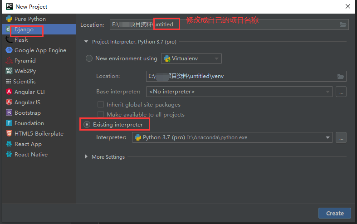Click the Google App Engine icon
This screenshot has width=357, height=224.
[9, 50]
